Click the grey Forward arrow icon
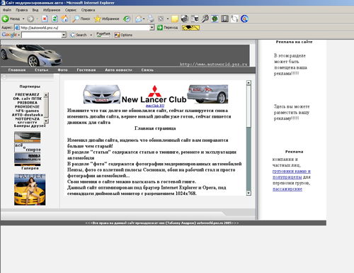Viewport: 354px width, 273px height. tap(30, 18)
